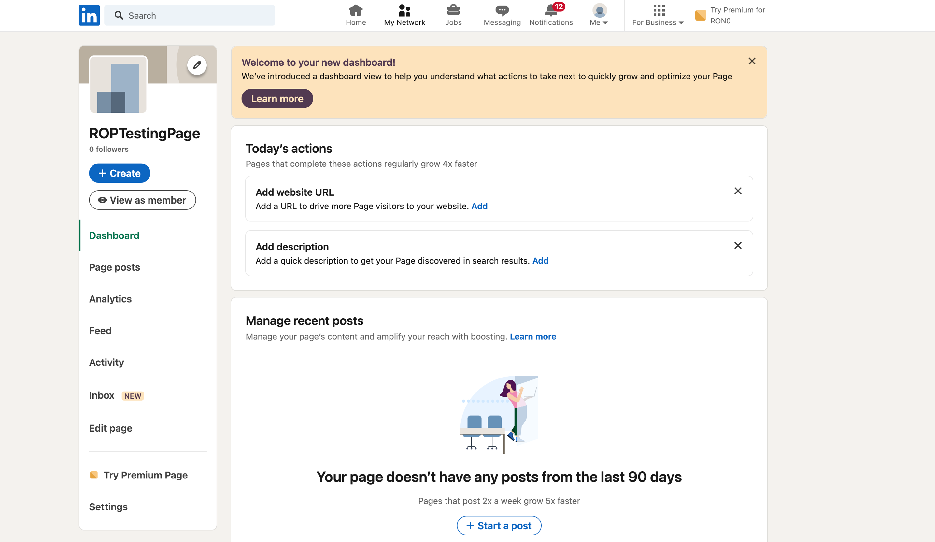The height and width of the screenshot is (542, 935).
Task: Close the welcome dashboard banner
Action: pyautogui.click(x=752, y=61)
